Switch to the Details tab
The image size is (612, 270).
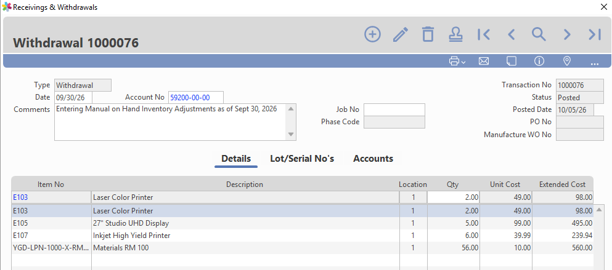[x=236, y=159]
